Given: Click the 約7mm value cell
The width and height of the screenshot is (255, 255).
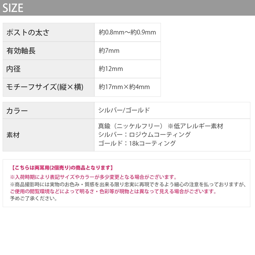Looking at the screenshot, I should coord(127,51).
